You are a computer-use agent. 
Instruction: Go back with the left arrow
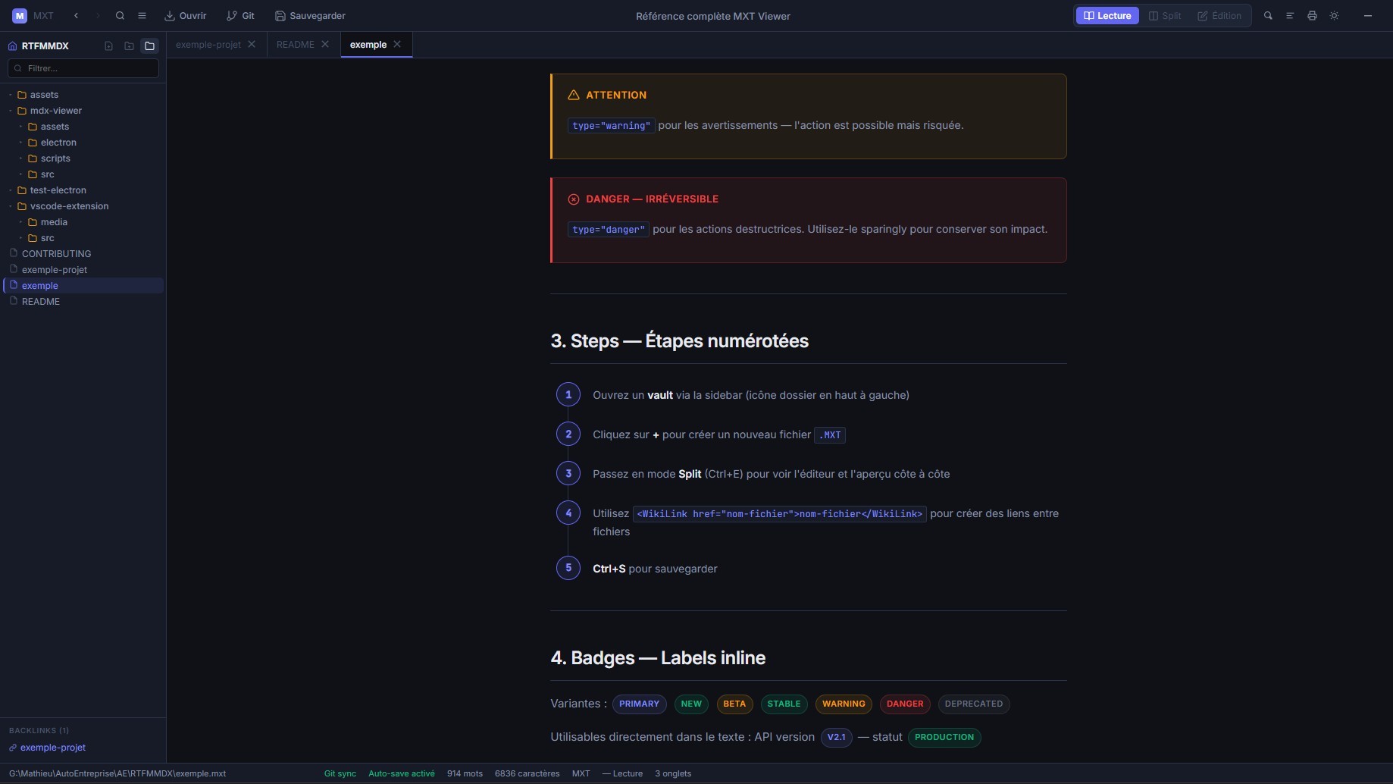[x=76, y=15]
